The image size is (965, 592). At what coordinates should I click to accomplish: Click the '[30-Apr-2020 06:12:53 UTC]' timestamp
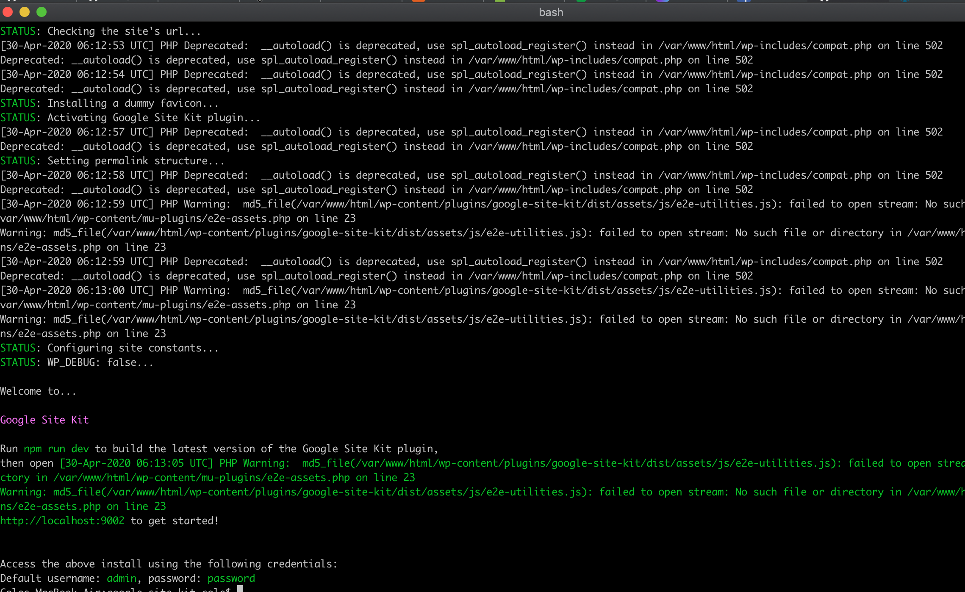coord(77,46)
